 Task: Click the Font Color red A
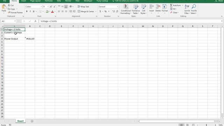click(52, 12)
